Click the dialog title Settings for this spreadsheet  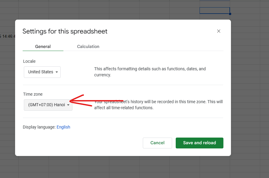(x=65, y=31)
